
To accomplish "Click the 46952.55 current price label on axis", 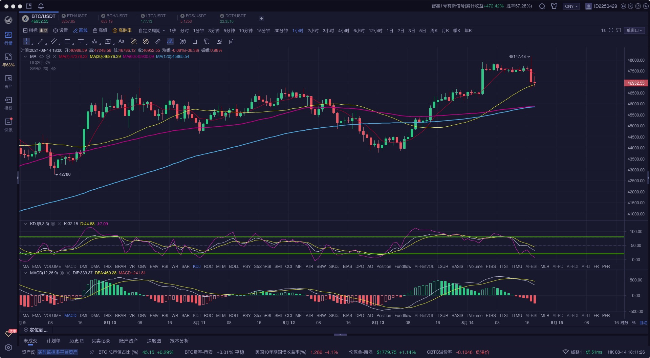I will [x=636, y=83].
